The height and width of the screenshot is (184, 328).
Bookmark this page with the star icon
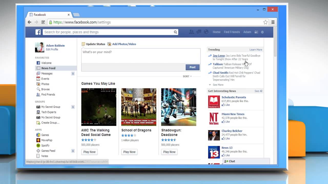265,22
